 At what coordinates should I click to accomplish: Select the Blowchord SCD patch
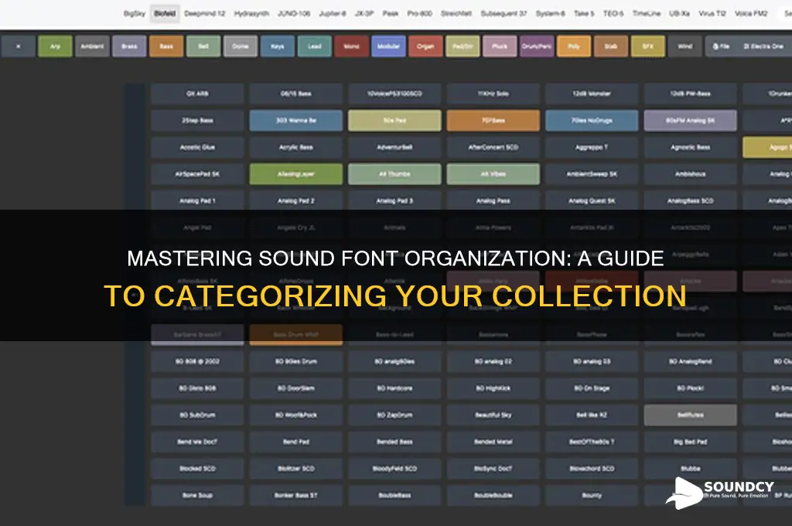point(592,469)
